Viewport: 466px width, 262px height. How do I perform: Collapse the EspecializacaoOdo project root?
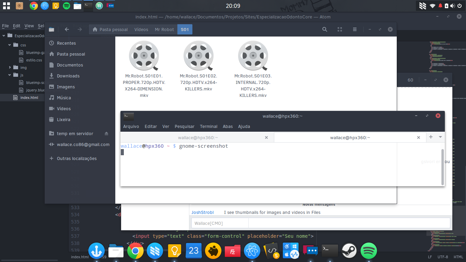4,35
